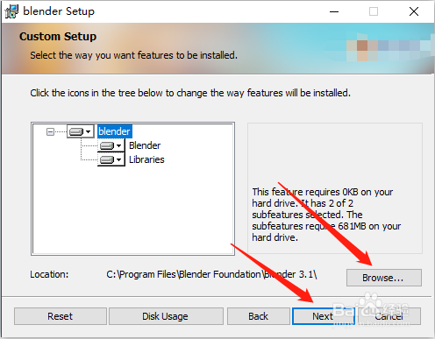Click the blender root feature drive icon

(76, 131)
